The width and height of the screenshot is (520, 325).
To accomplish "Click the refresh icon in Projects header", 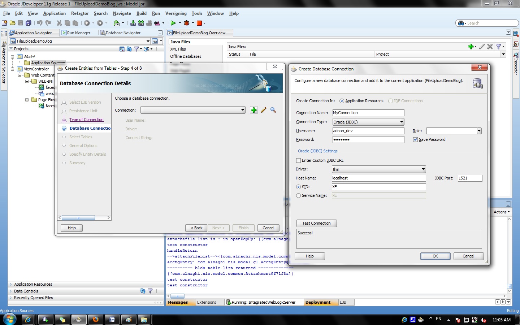I will tap(129, 49).
